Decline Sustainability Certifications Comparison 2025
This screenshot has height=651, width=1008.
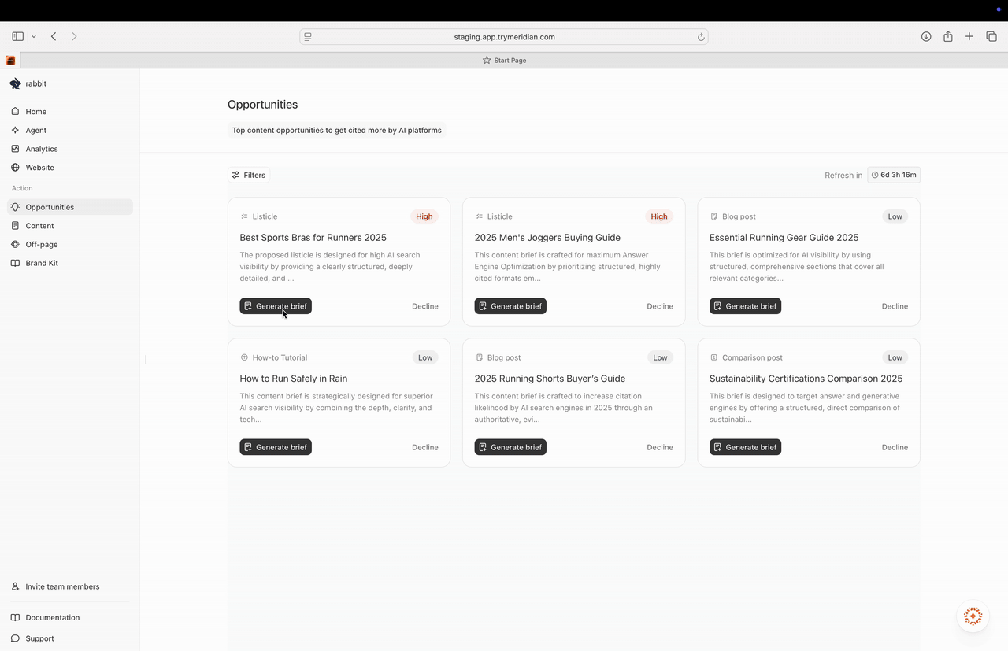click(x=895, y=447)
